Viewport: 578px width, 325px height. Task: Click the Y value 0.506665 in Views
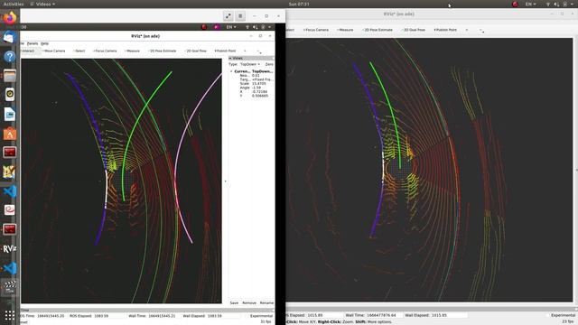260,96
